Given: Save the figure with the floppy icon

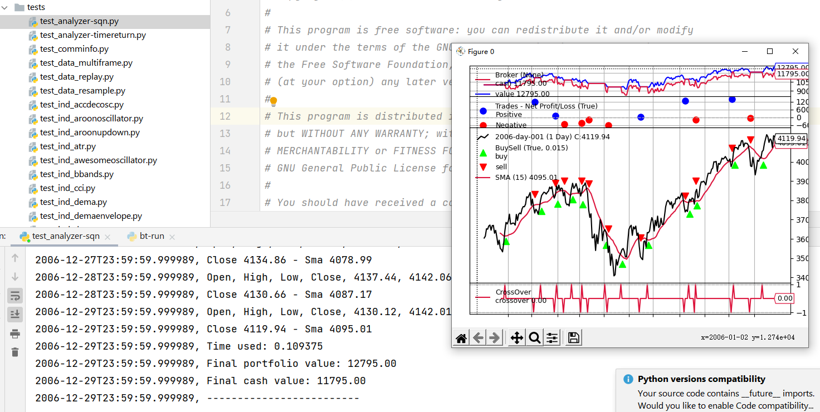Looking at the screenshot, I should pyautogui.click(x=574, y=338).
